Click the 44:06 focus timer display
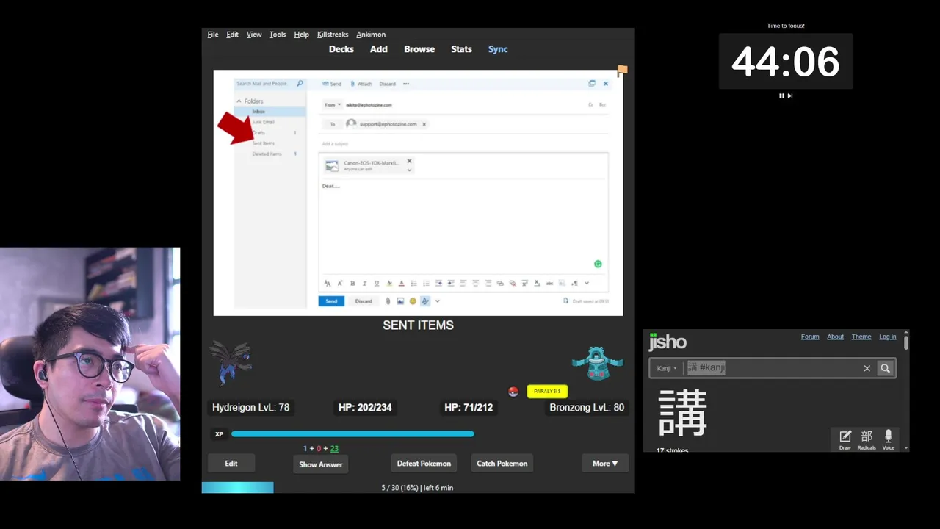This screenshot has height=529, width=940. pyautogui.click(x=786, y=62)
